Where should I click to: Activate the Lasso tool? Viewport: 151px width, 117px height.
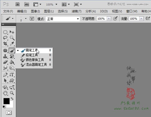point(5,38)
